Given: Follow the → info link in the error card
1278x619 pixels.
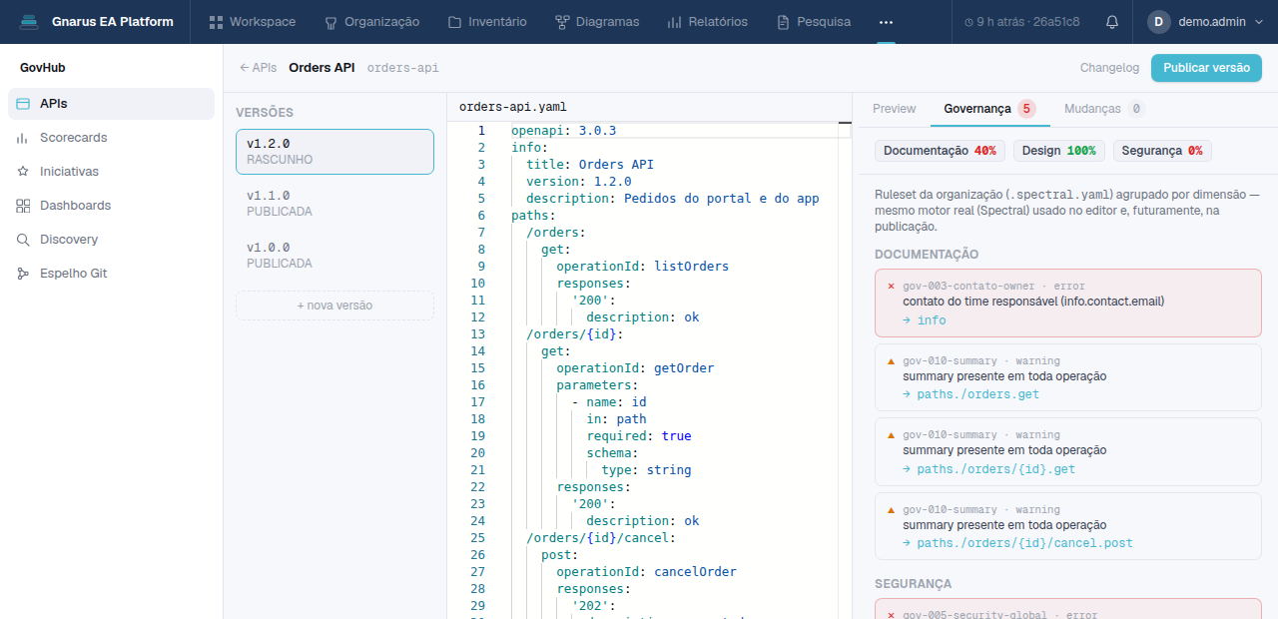Looking at the screenshot, I should [x=924, y=320].
